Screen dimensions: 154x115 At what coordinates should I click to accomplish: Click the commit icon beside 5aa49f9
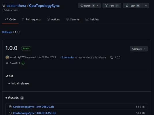(7, 63)
